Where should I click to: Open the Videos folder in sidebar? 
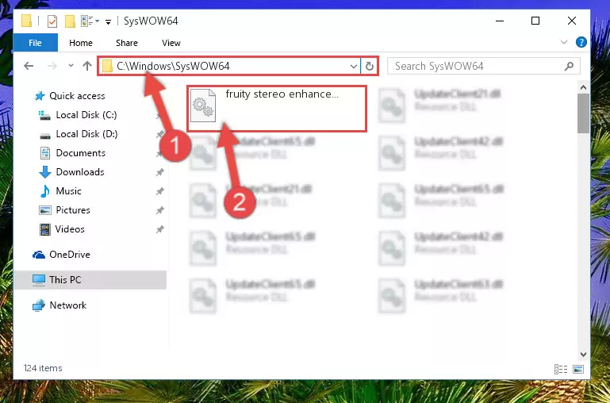coord(70,229)
